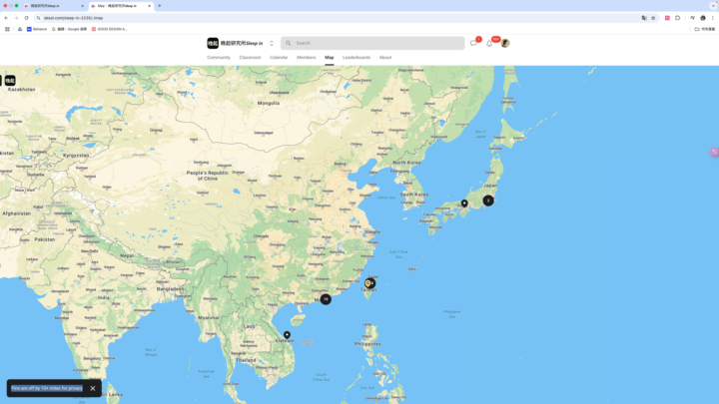The width and height of the screenshot is (719, 404).
Task: Click the cluster pin numbered 2 in Japan
Action: (x=488, y=201)
